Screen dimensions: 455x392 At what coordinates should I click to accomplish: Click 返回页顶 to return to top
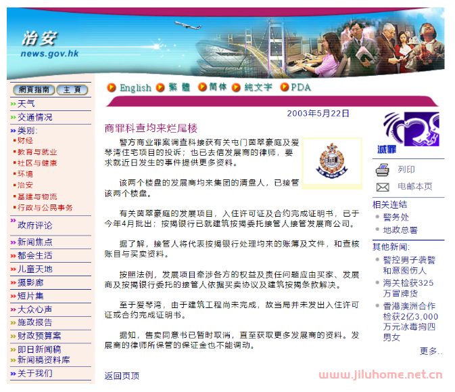click(x=122, y=376)
